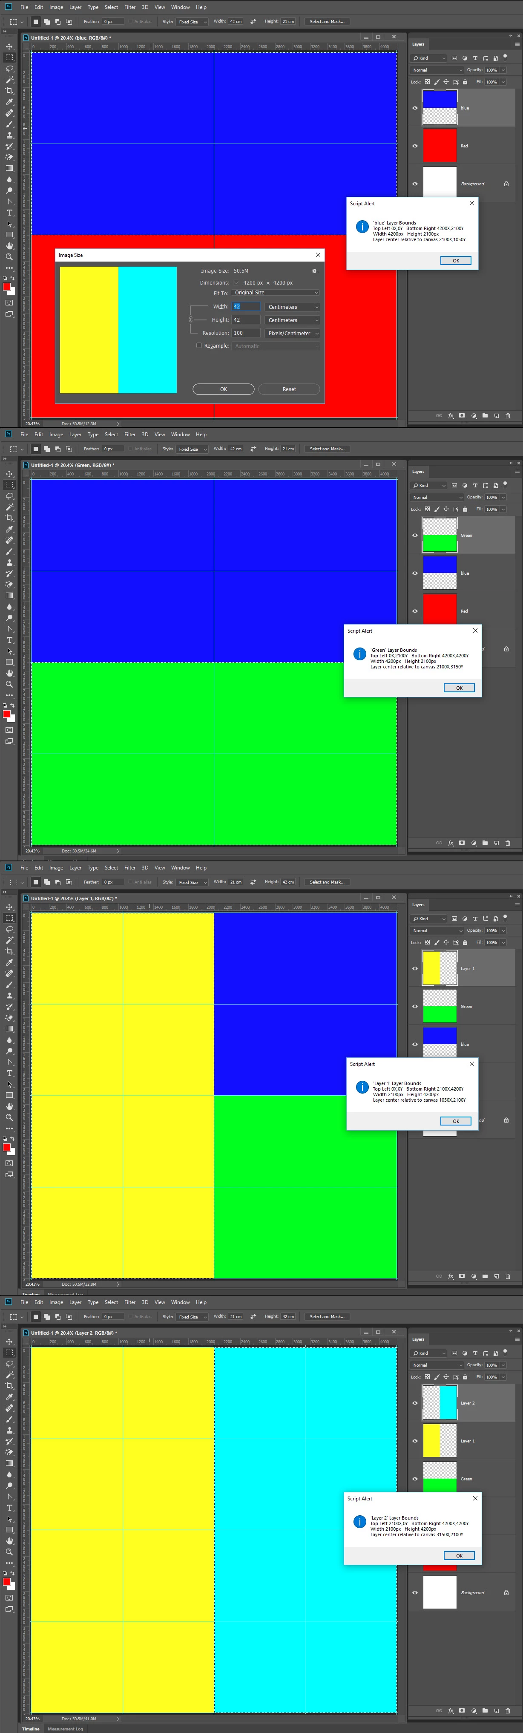The image size is (523, 1733).
Task: Select the Lasso tool in the top (blue) screenshot
Action: [x=9, y=69]
